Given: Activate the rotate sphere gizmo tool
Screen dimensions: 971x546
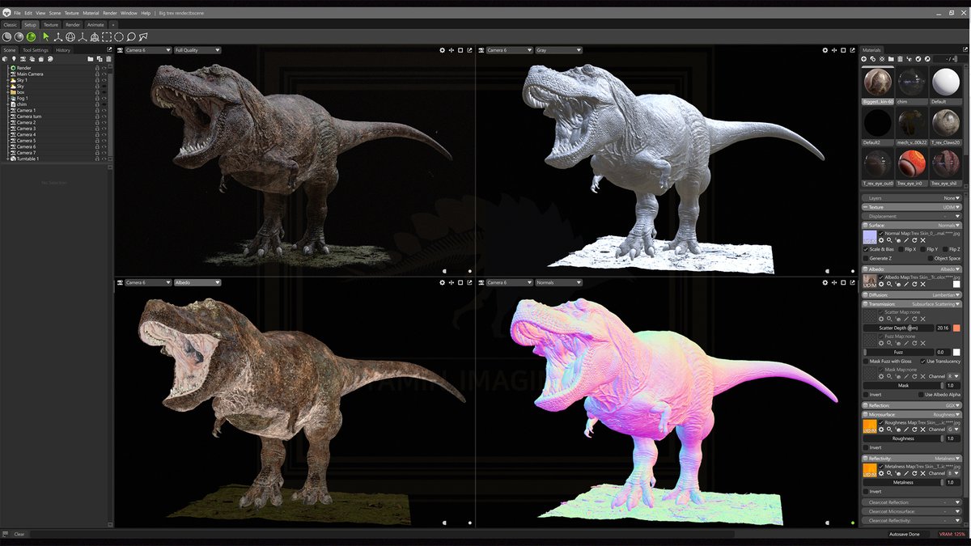Looking at the screenshot, I should tap(70, 37).
